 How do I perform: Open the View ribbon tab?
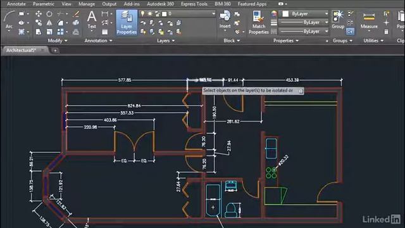coord(66,4)
